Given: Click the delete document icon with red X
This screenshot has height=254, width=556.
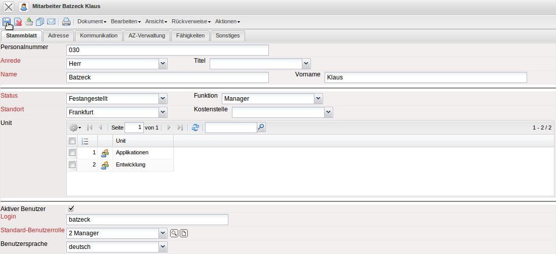Looking at the screenshot, I should [x=18, y=21].
